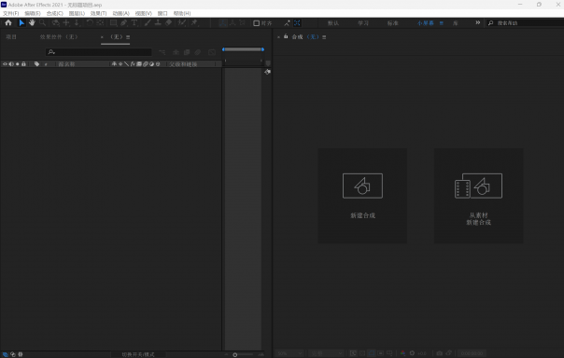Open the composition panel menu beside 合成 (无)
This screenshot has height=358, width=564.
[324, 37]
